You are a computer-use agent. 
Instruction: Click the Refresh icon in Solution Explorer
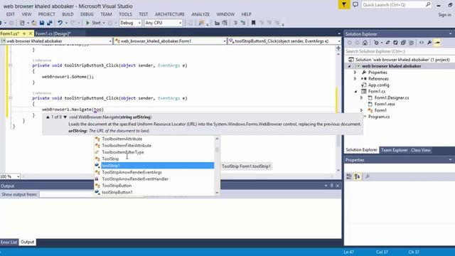(395, 43)
